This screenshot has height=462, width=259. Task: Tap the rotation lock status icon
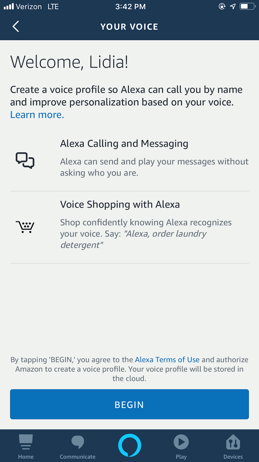(x=222, y=6)
